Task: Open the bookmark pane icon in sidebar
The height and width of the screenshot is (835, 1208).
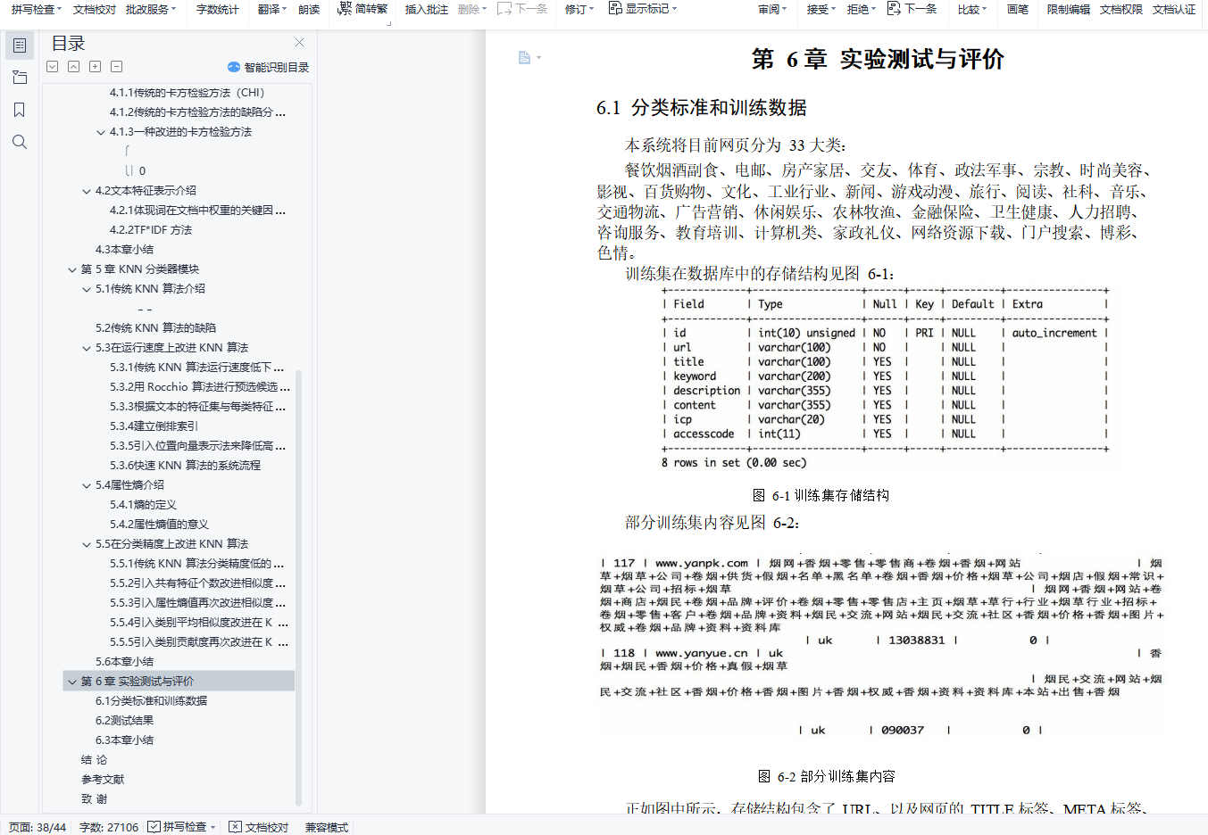Action: click(x=20, y=110)
